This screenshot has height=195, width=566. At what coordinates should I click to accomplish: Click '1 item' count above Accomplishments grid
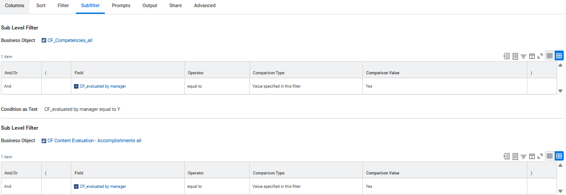coord(6,157)
